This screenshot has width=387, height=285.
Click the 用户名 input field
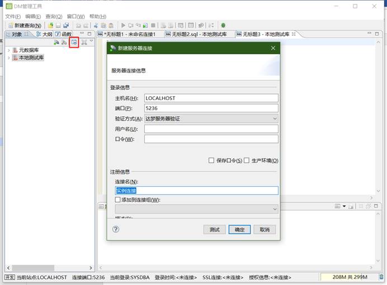[211, 129]
